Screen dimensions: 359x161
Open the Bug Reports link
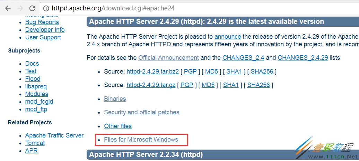(42, 22)
